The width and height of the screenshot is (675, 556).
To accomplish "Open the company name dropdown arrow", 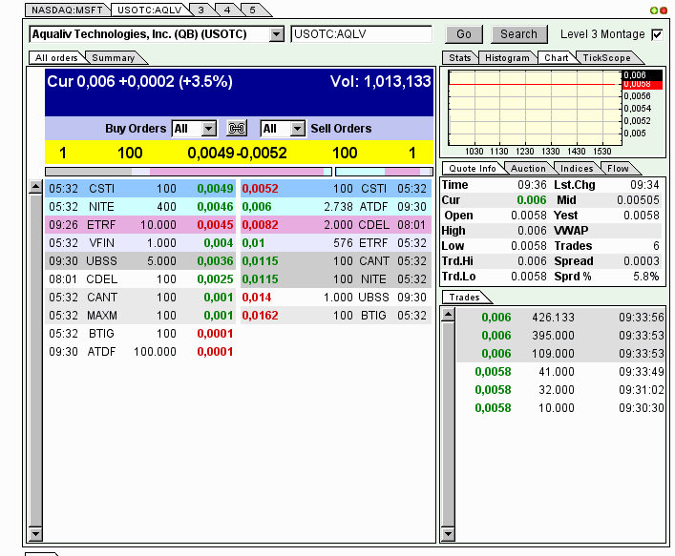I will (276, 34).
